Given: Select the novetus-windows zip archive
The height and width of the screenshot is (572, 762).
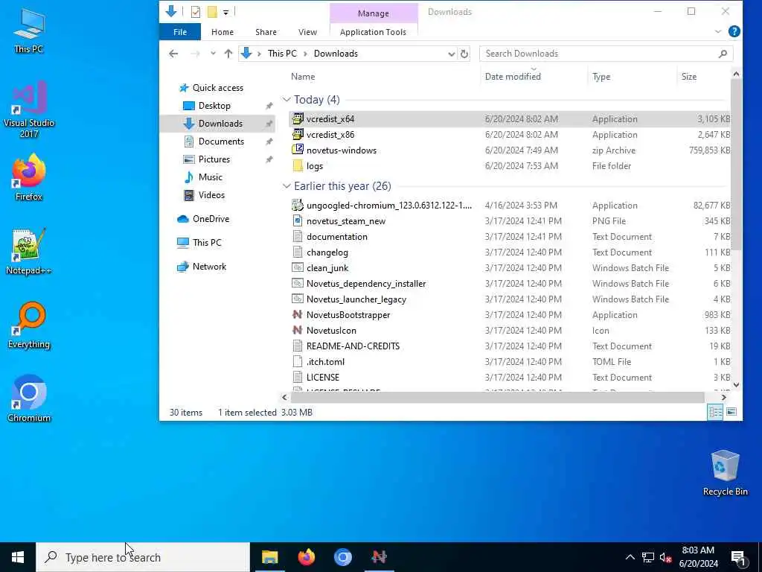Looking at the screenshot, I should [341, 150].
